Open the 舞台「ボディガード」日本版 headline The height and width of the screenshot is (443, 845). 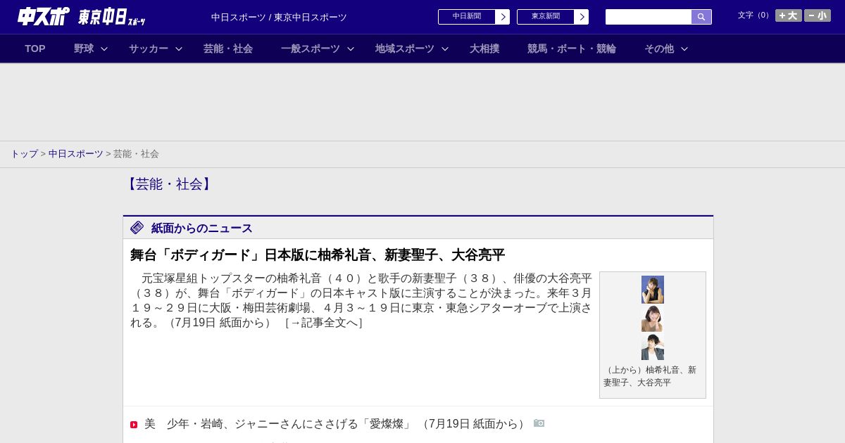point(318,255)
